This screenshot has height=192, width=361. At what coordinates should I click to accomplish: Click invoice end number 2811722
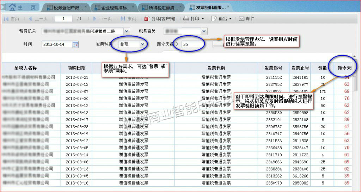[x=300, y=155]
